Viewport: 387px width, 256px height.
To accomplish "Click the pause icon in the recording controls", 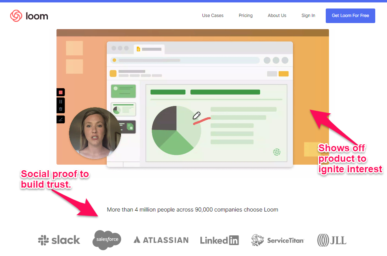I will click(x=60, y=102).
